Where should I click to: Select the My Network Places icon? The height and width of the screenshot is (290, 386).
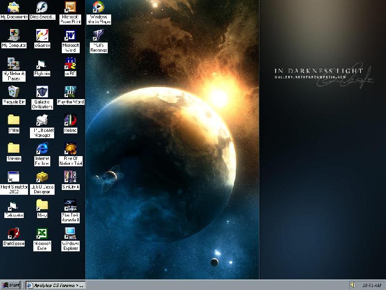click(x=14, y=64)
